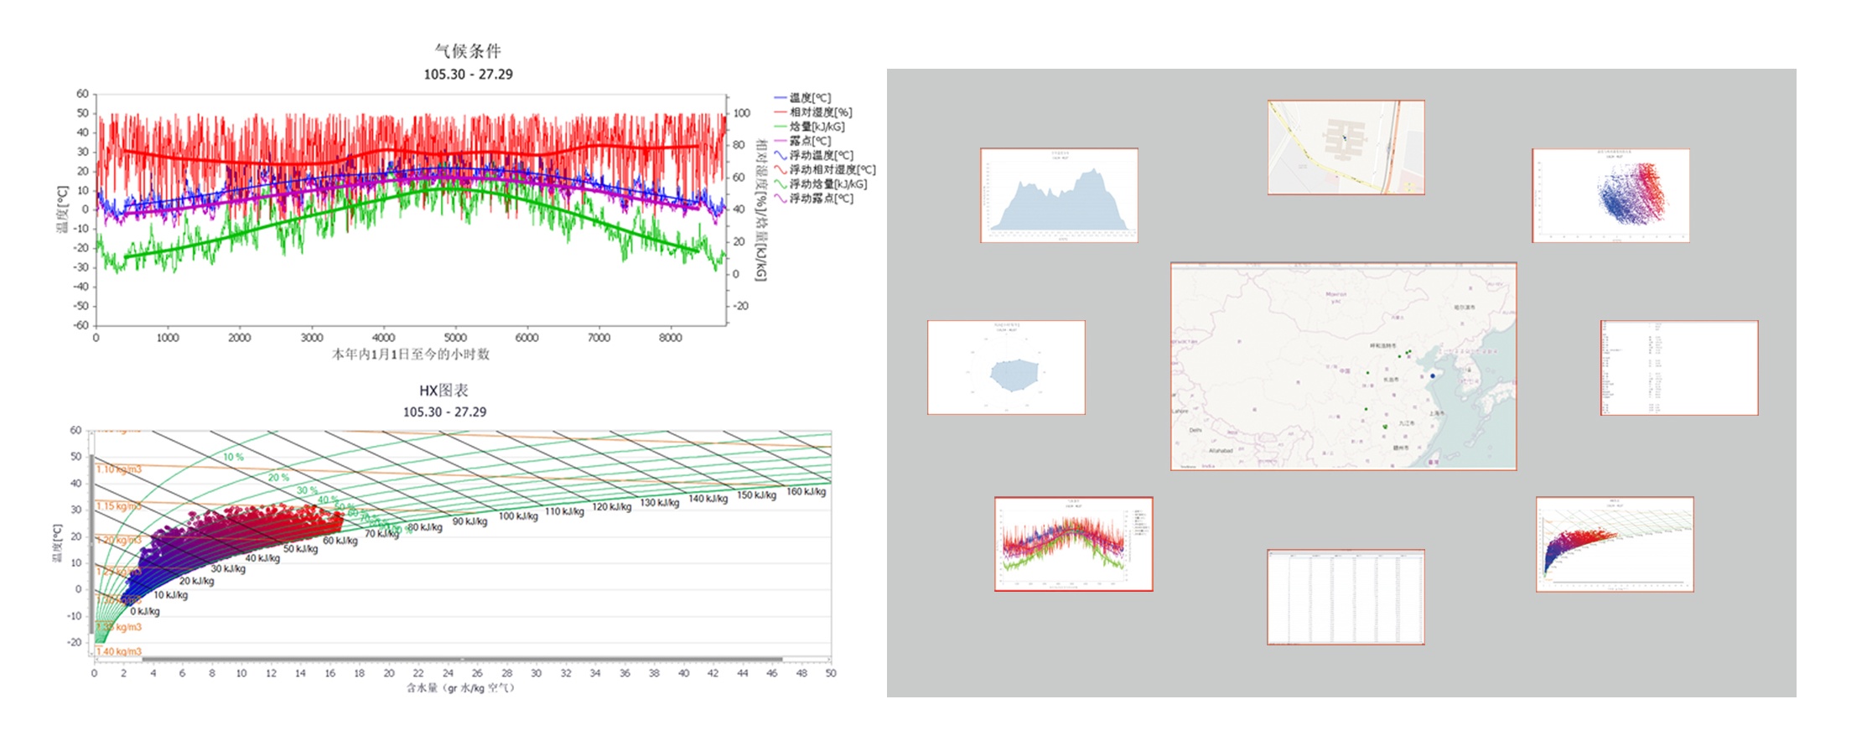Click the HX chart horizontal scrollbar
Image resolution: width=1867 pixels, height=751 pixels.
(x=462, y=659)
